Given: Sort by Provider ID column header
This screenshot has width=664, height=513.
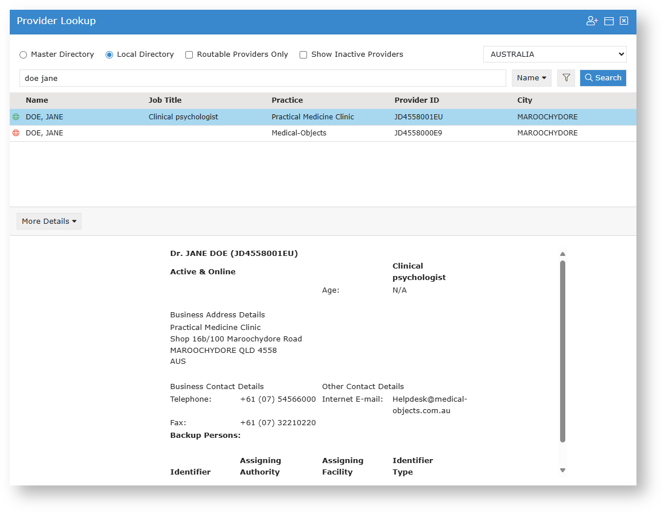Looking at the screenshot, I should [x=417, y=100].
